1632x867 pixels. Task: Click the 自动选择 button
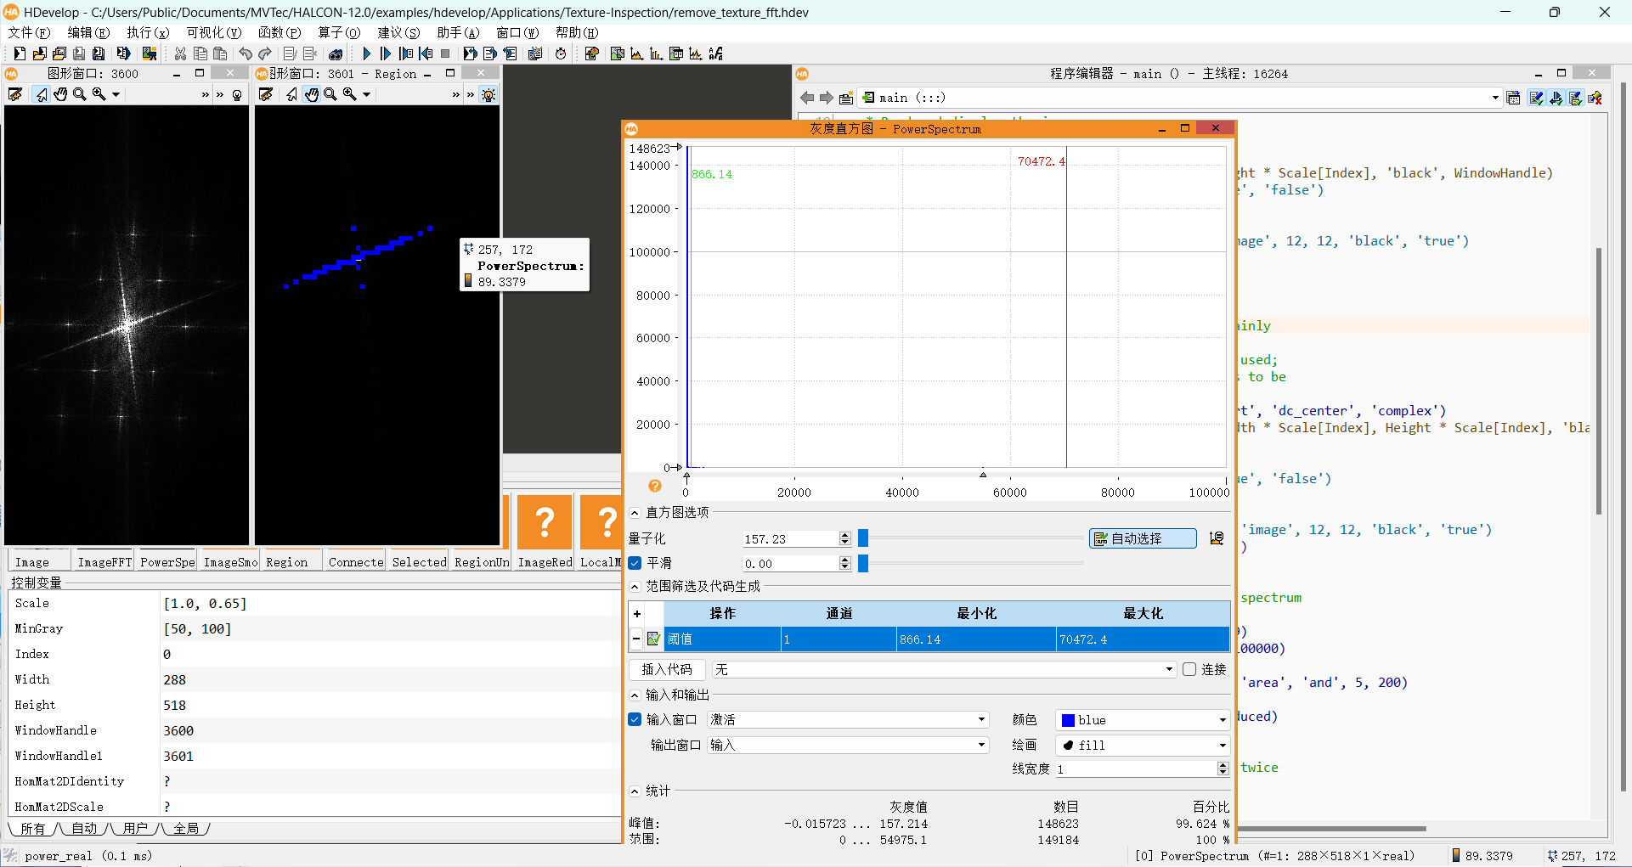tap(1142, 538)
